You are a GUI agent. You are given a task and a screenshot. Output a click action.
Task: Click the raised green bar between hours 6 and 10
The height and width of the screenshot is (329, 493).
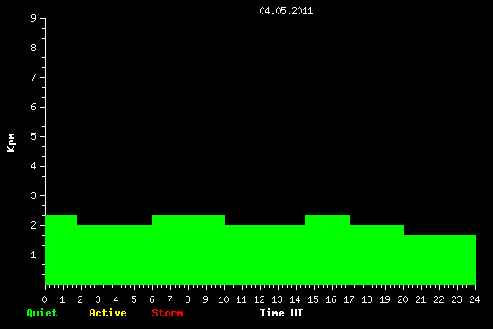pos(188,250)
